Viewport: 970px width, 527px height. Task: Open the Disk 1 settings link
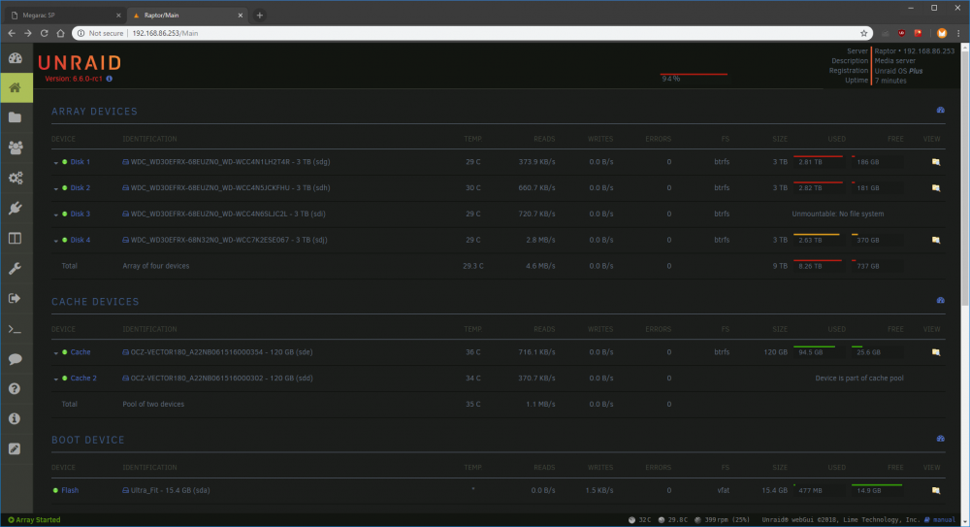80,162
